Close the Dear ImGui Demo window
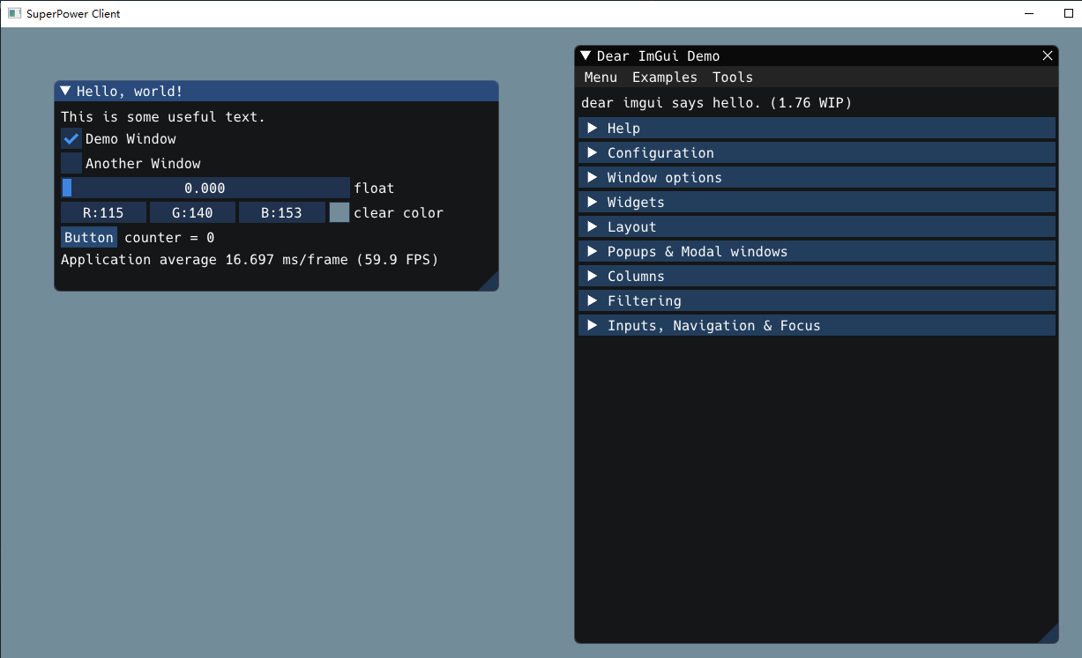1082x658 pixels. coord(1048,55)
